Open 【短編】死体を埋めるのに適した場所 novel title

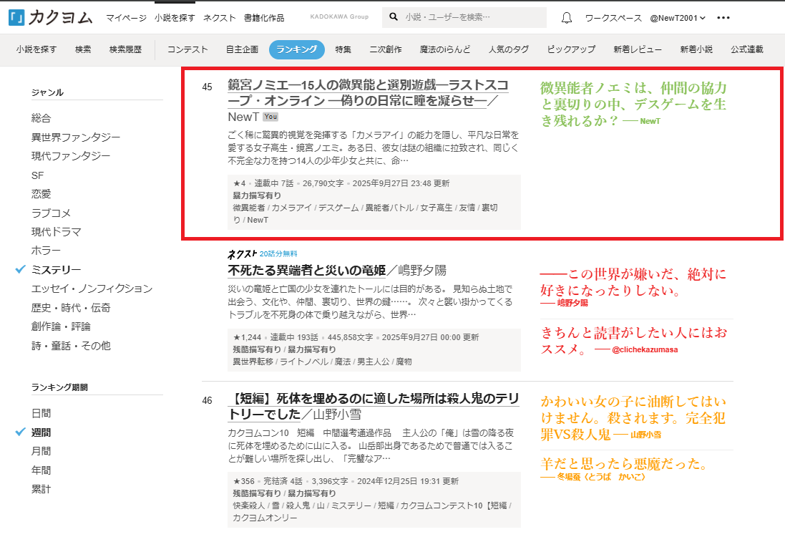tap(374, 406)
